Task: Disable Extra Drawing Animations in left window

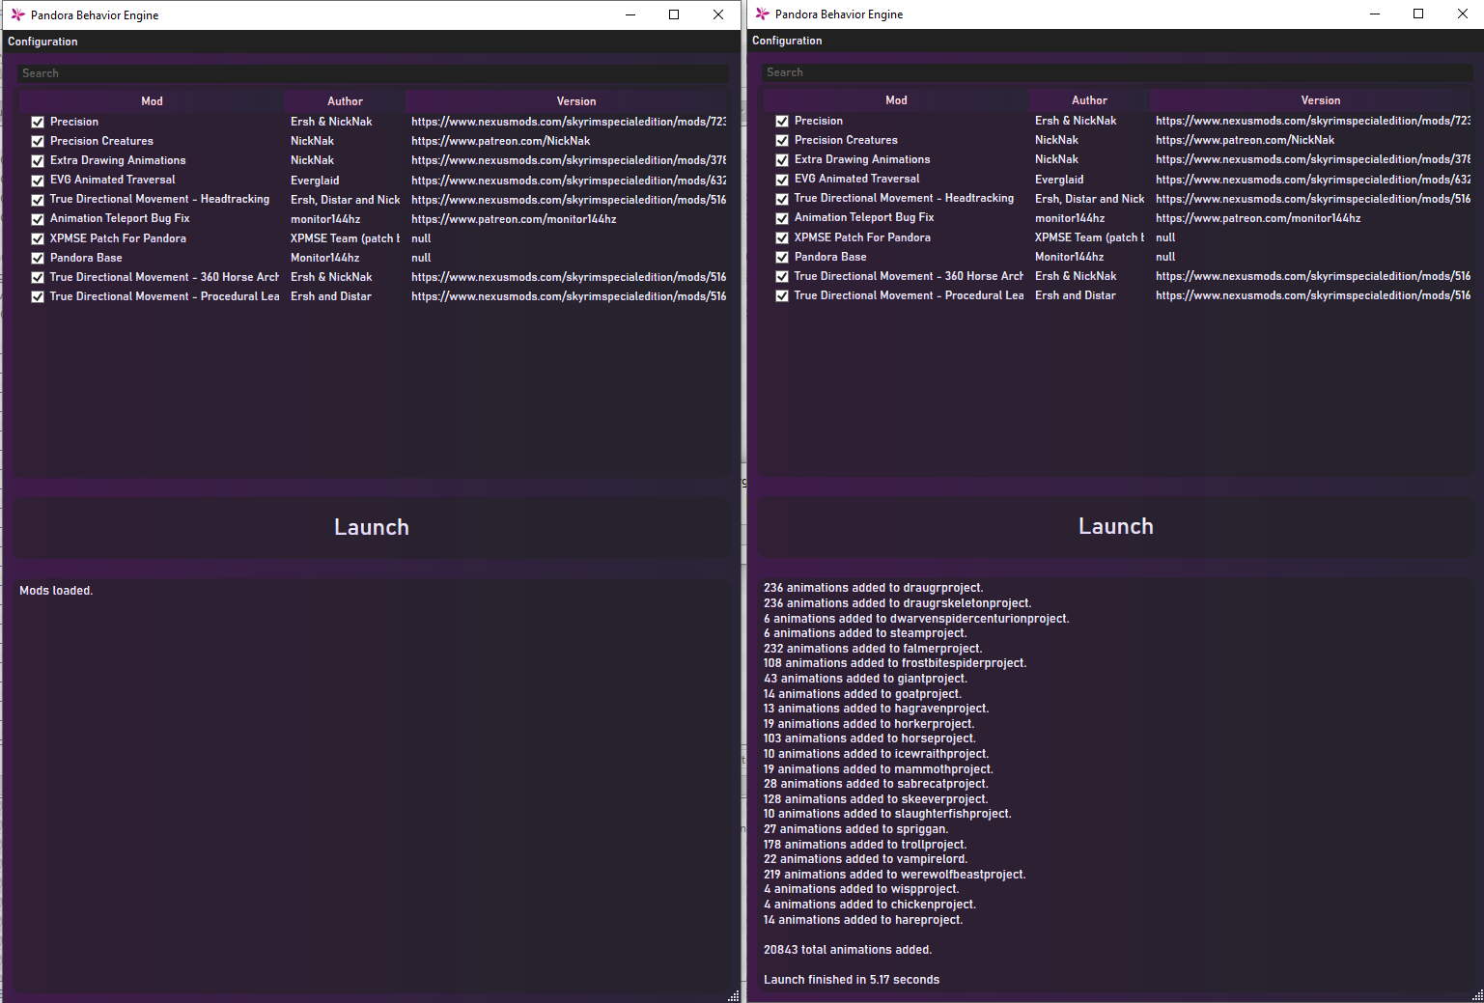Action: click(x=38, y=161)
